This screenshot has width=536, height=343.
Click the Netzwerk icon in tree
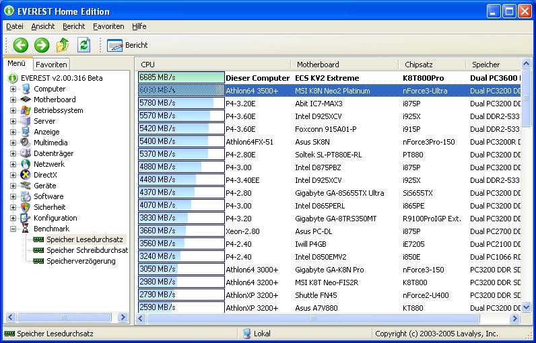pos(26,164)
